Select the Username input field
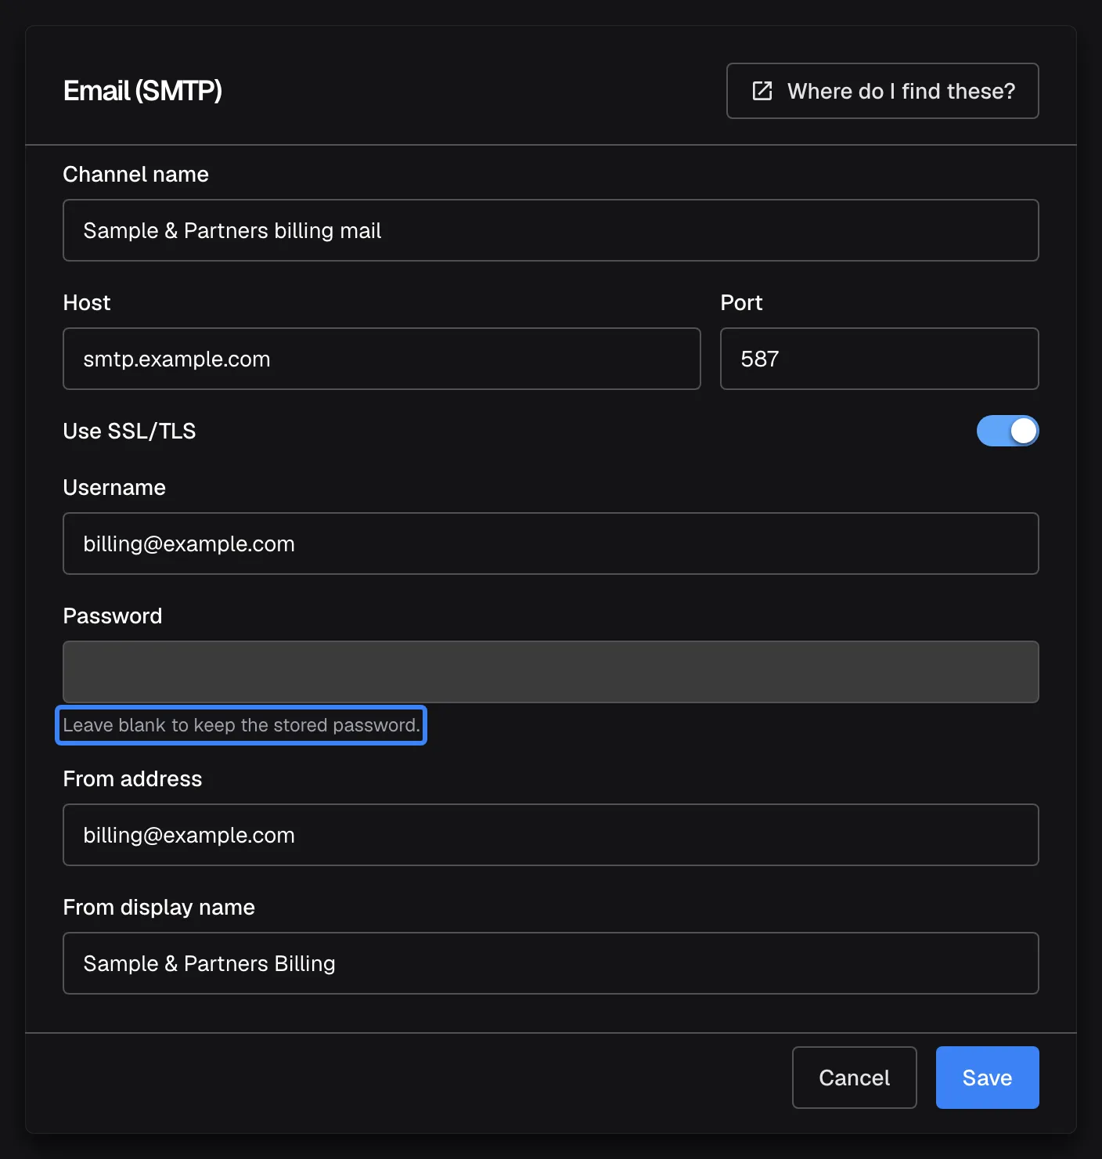The height and width of the screenshot is (1159, 1102). (x=550, y=543)
